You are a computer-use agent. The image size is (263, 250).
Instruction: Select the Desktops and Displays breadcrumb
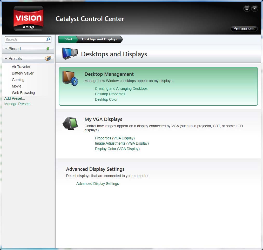[x=99, y=39]
